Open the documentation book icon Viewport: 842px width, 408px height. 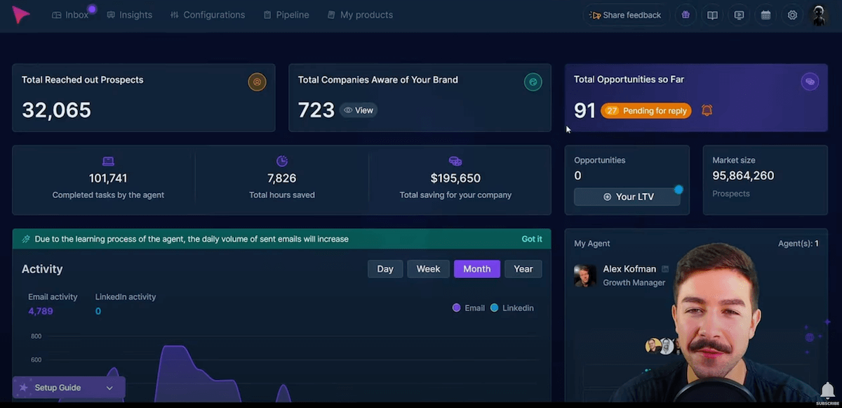click(x=712, y=15)
